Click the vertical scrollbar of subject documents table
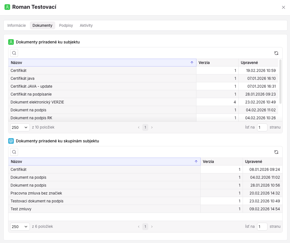Screen dimensions: 290x243 click(280, 81)
